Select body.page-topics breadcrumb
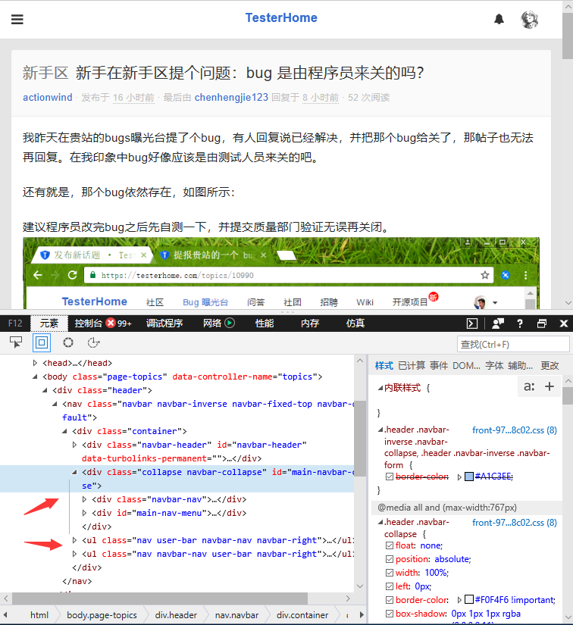The width and height of the screenshot is (573, 625). tap(102, 615)
